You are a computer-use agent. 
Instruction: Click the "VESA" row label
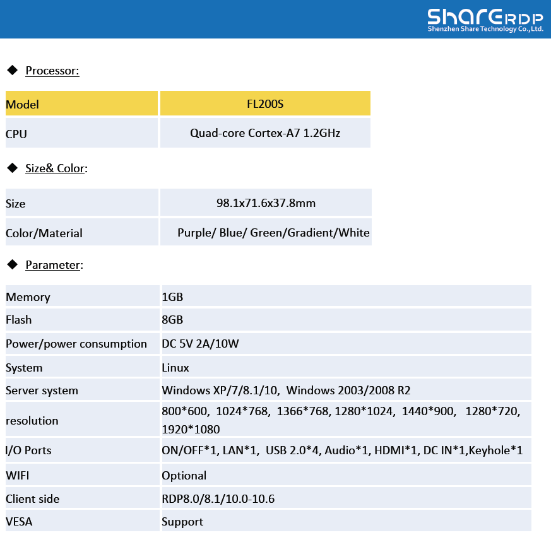click(x=19, y=522)
